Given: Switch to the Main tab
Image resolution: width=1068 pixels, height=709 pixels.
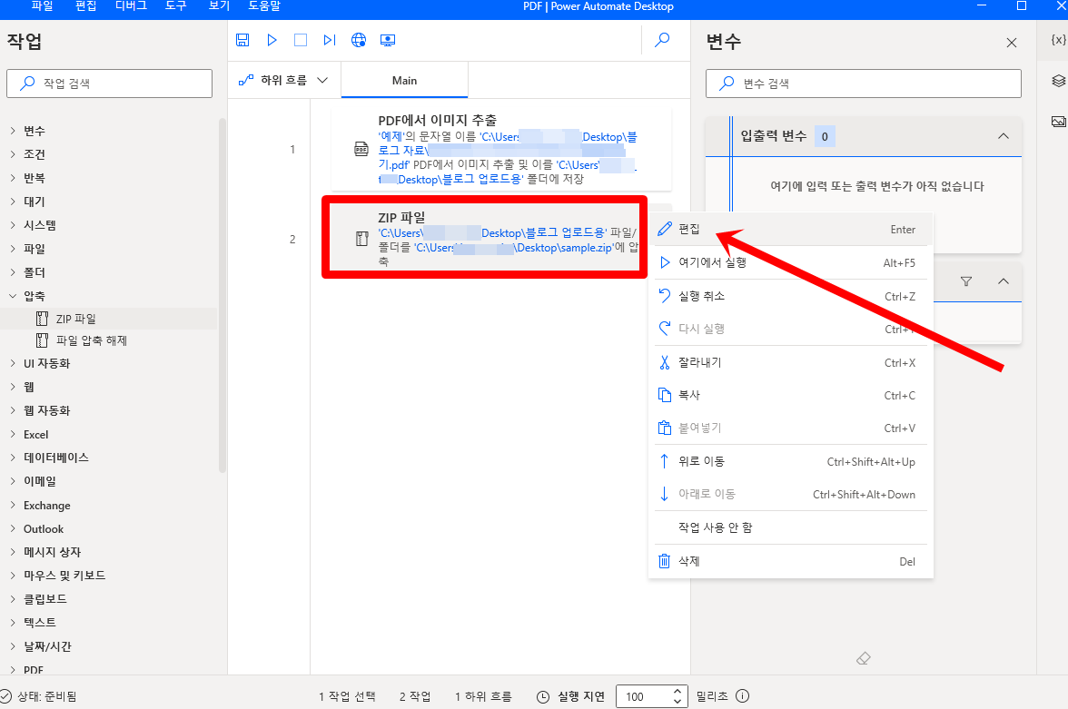Looking at the screenshot, I should click(404, 80).
